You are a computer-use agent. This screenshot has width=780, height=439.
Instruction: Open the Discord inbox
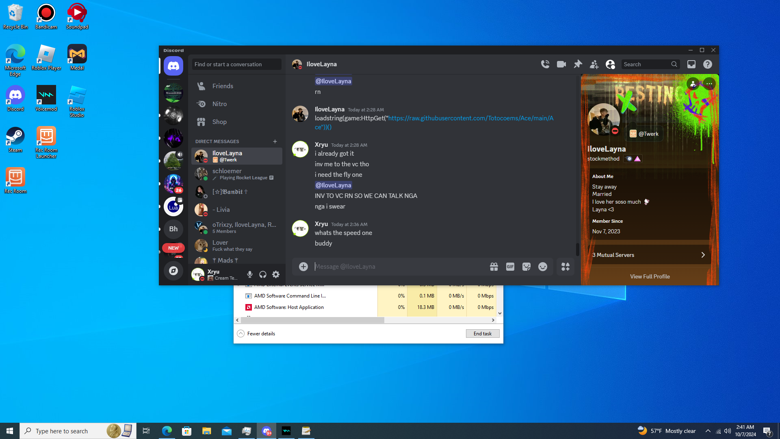click(x=691, y=64)
